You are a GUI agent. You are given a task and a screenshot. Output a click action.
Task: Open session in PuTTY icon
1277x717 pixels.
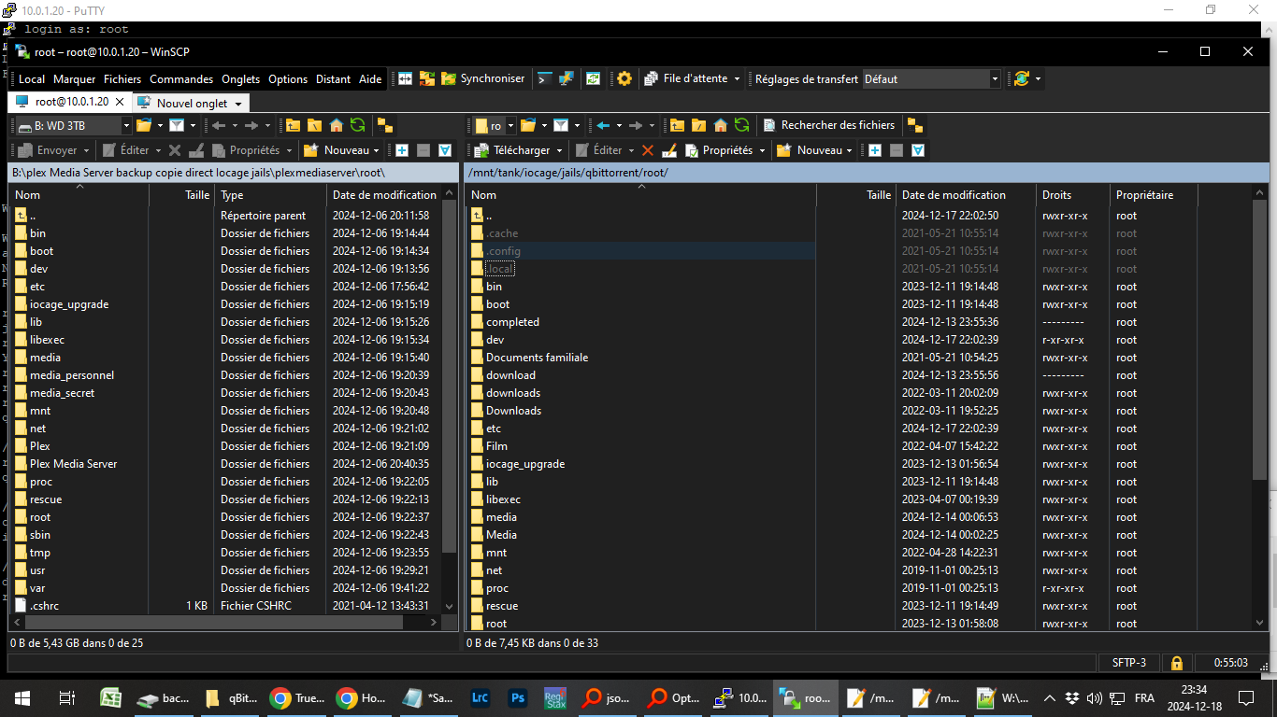566,79
